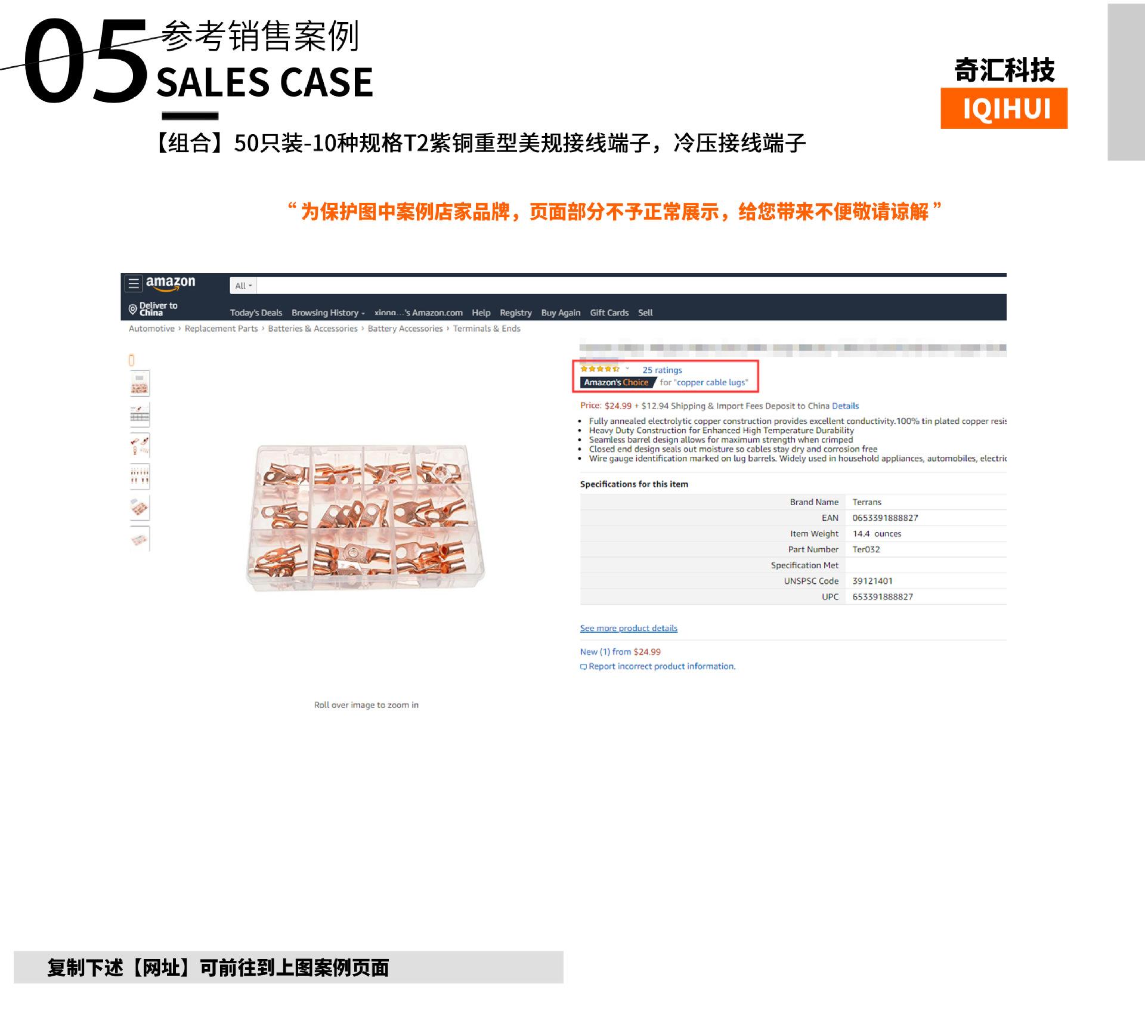Select the third product thumbnail image
Screen dimensions: 1145x1030
[140, 446]
